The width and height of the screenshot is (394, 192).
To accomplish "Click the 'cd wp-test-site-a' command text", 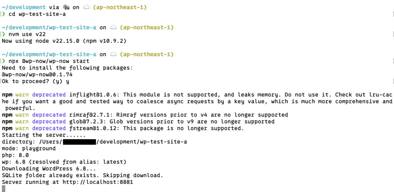I will tap(37, 14).
